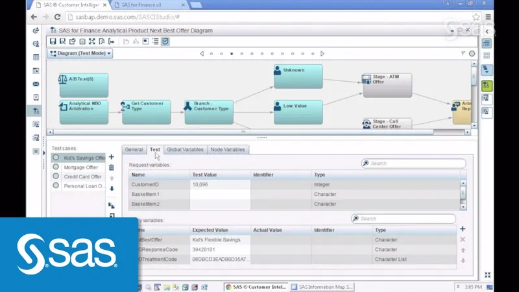Click the browser back arrow
Screen dimensions: 519x292
point(34,17)
